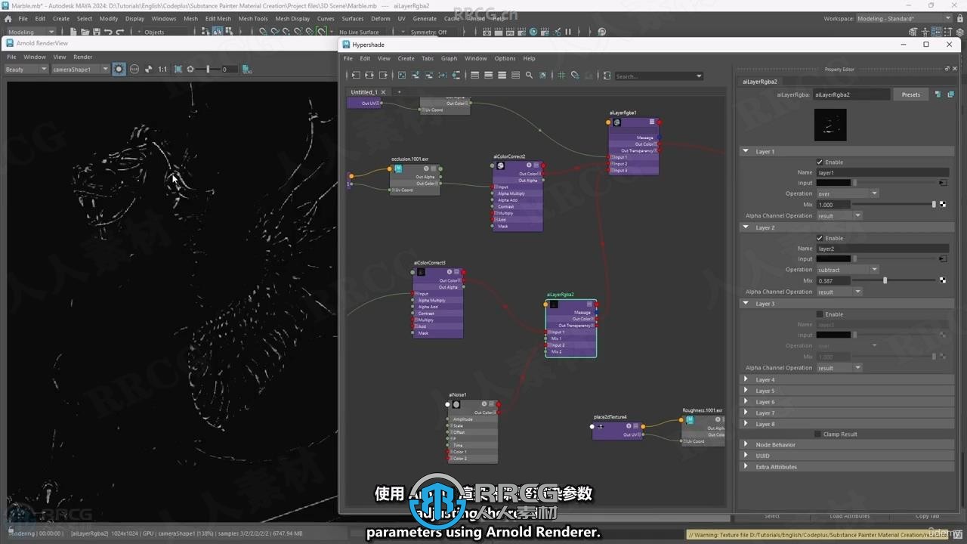Uncheck Enable checkbox under Layer 2
This screenshot has height=544, width=967.
820,238
